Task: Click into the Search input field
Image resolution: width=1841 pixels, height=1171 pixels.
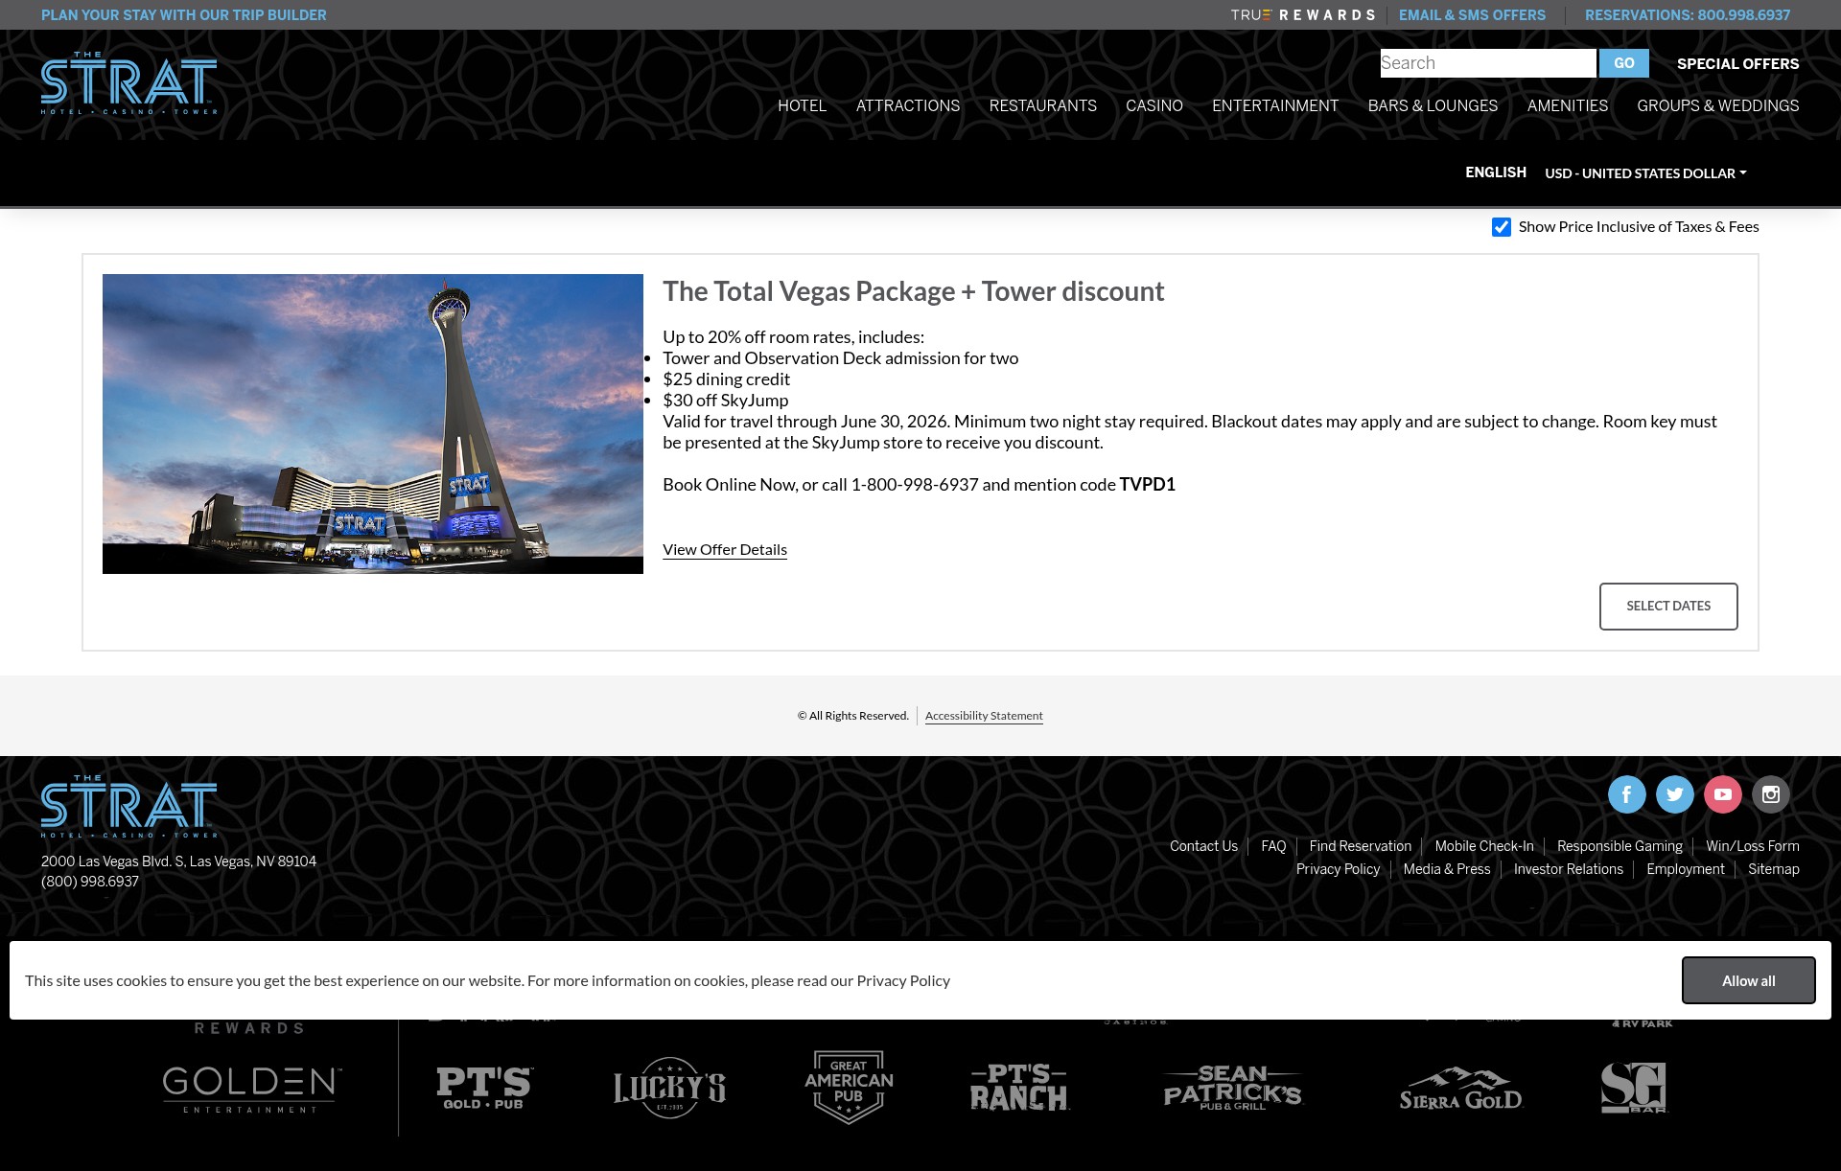Action: click(1488, 63)
